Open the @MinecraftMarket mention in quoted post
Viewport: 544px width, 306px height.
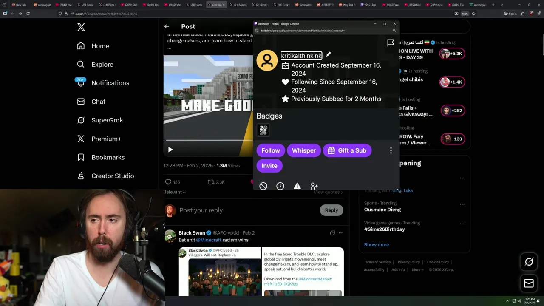pos(315,279)
